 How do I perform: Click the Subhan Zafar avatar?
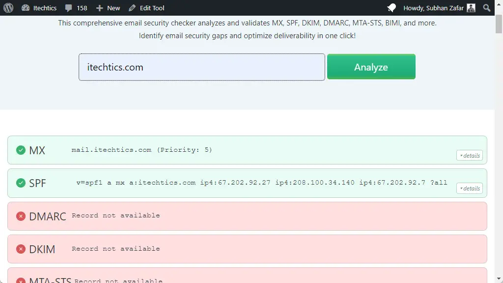click(471, 8)
